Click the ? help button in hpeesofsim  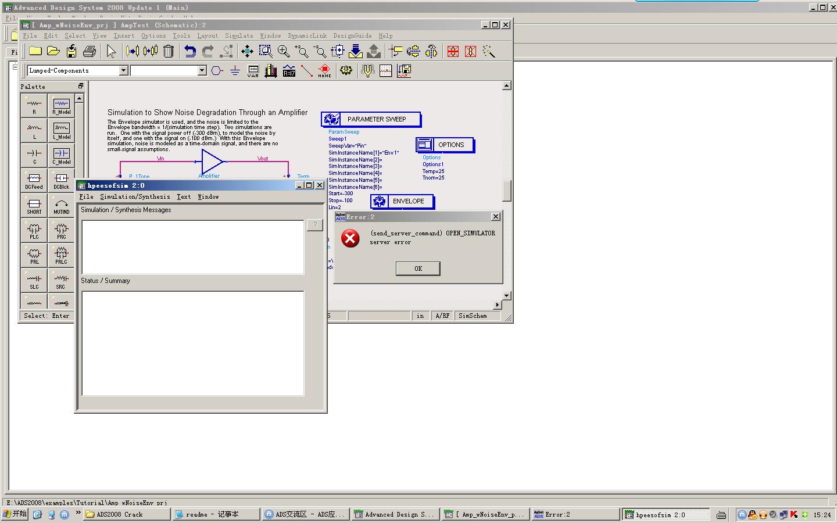[x=314, y=225]
